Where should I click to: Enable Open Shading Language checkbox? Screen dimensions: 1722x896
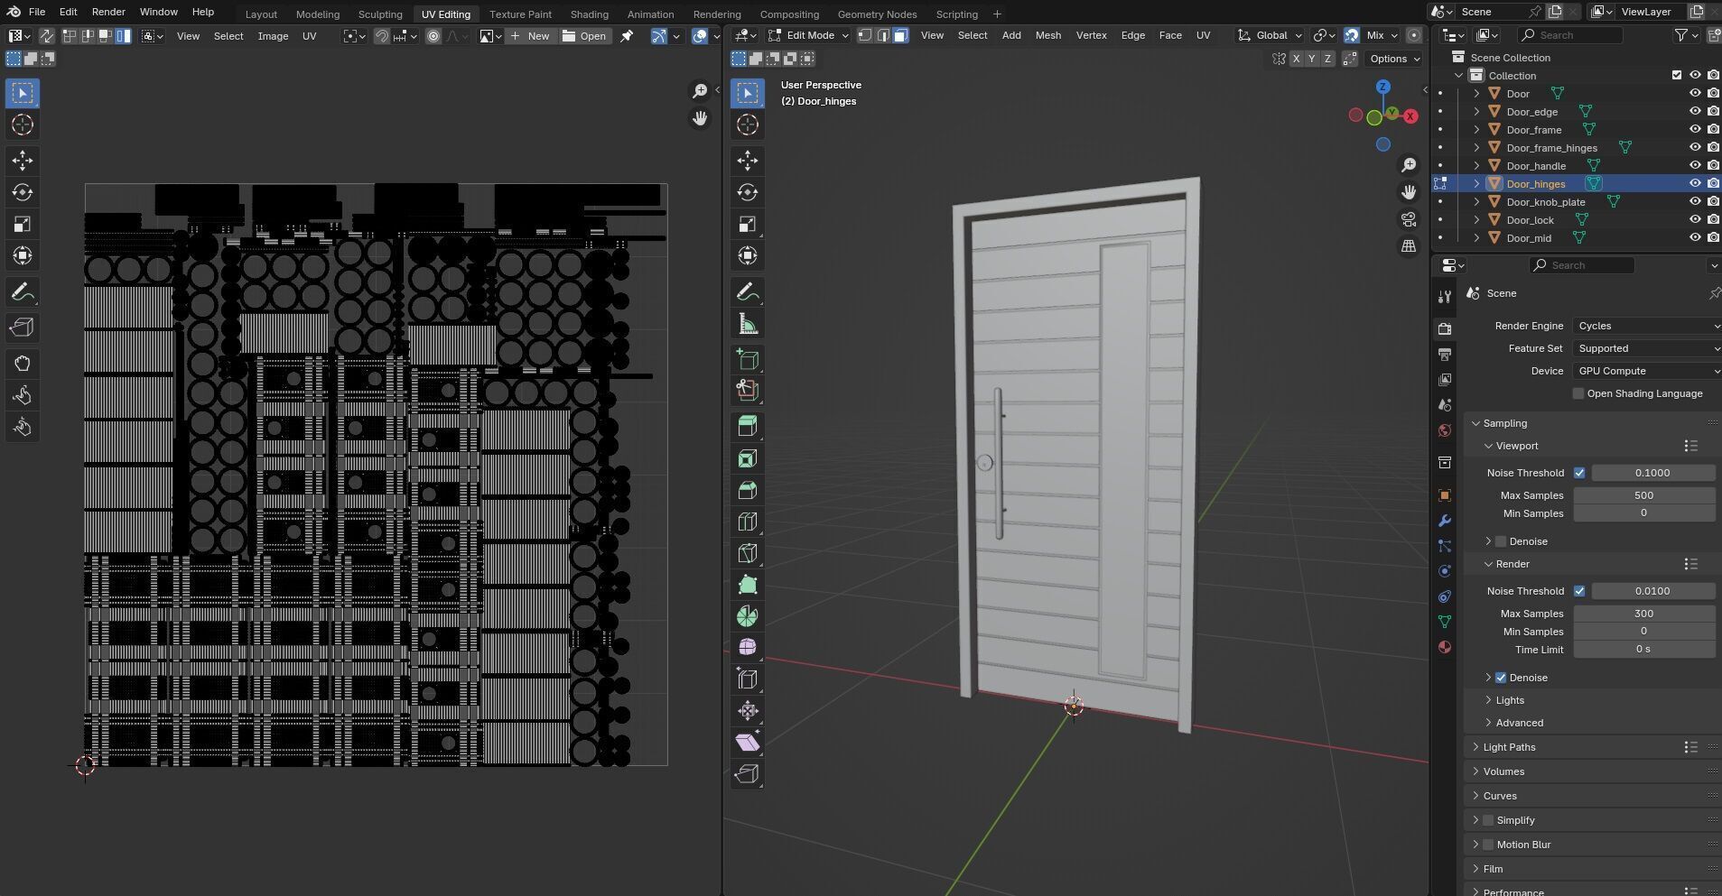coord(1578,393)
